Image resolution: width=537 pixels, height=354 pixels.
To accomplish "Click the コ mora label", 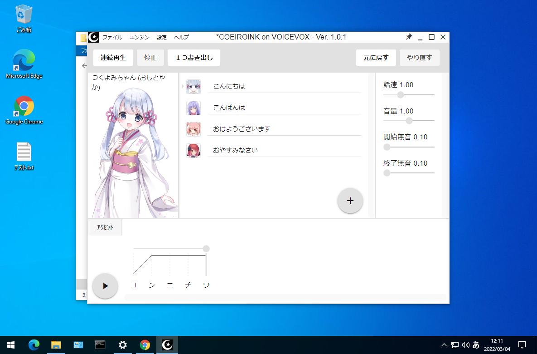I will [134, 285].
